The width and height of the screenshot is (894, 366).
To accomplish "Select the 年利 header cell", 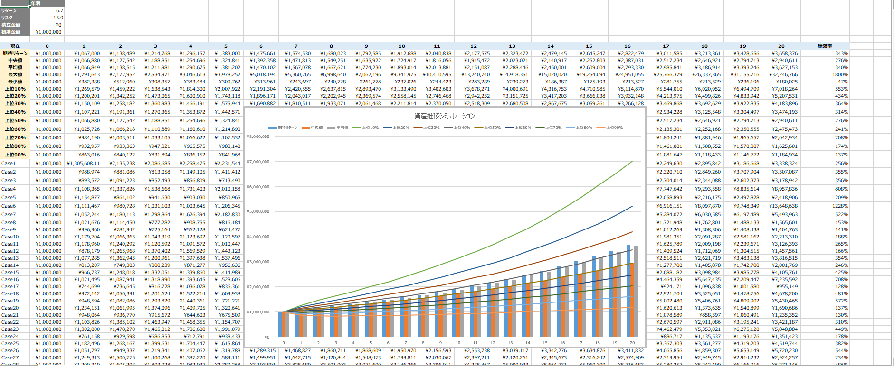I will [47, 3].
